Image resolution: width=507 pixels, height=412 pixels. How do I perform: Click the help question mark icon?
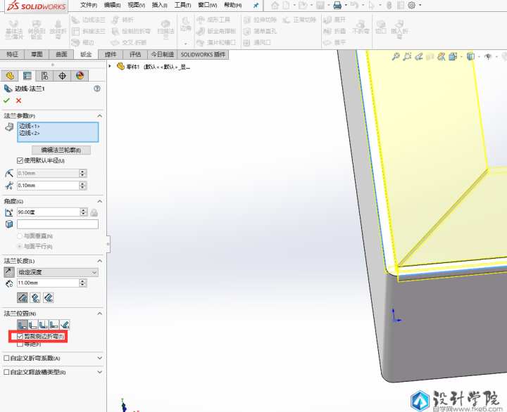pos(96,89)
